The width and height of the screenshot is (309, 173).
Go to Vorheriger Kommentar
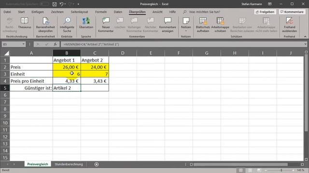point(134,25)
